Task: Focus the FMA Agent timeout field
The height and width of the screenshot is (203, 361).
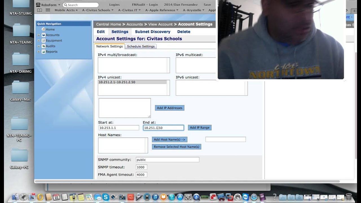Action: (141, 175)
